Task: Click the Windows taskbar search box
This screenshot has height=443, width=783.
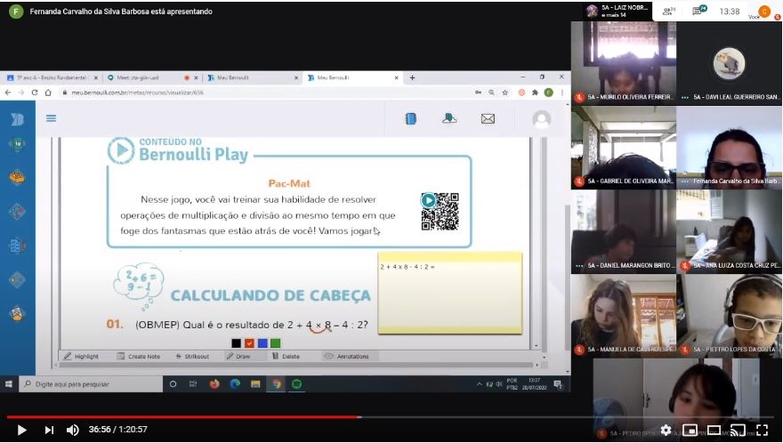Action: 91,384
